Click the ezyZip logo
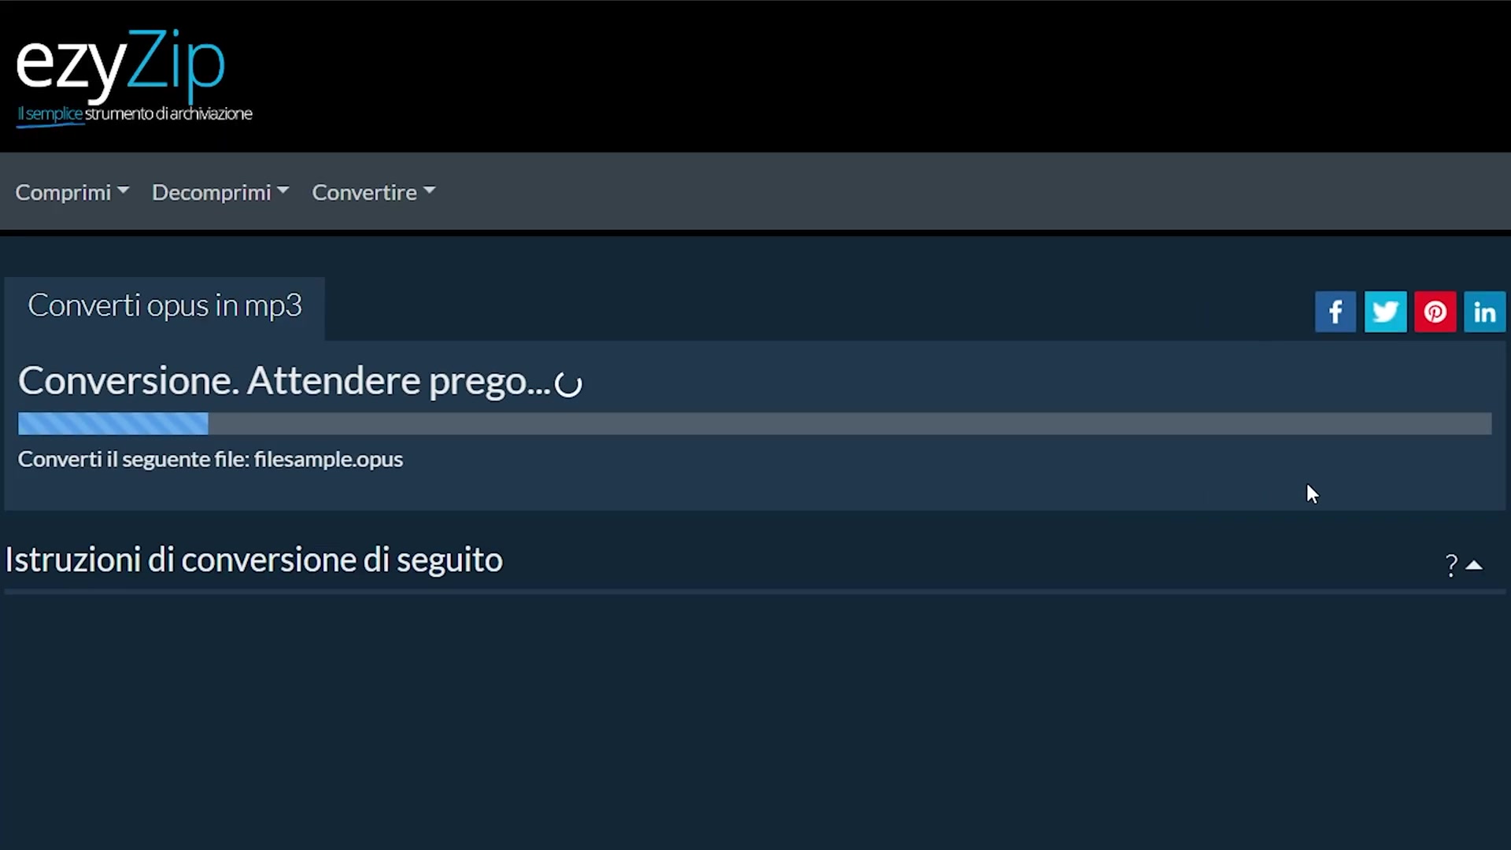Image resolution: width=1511 pixels, height=850 pixels. 120,66
